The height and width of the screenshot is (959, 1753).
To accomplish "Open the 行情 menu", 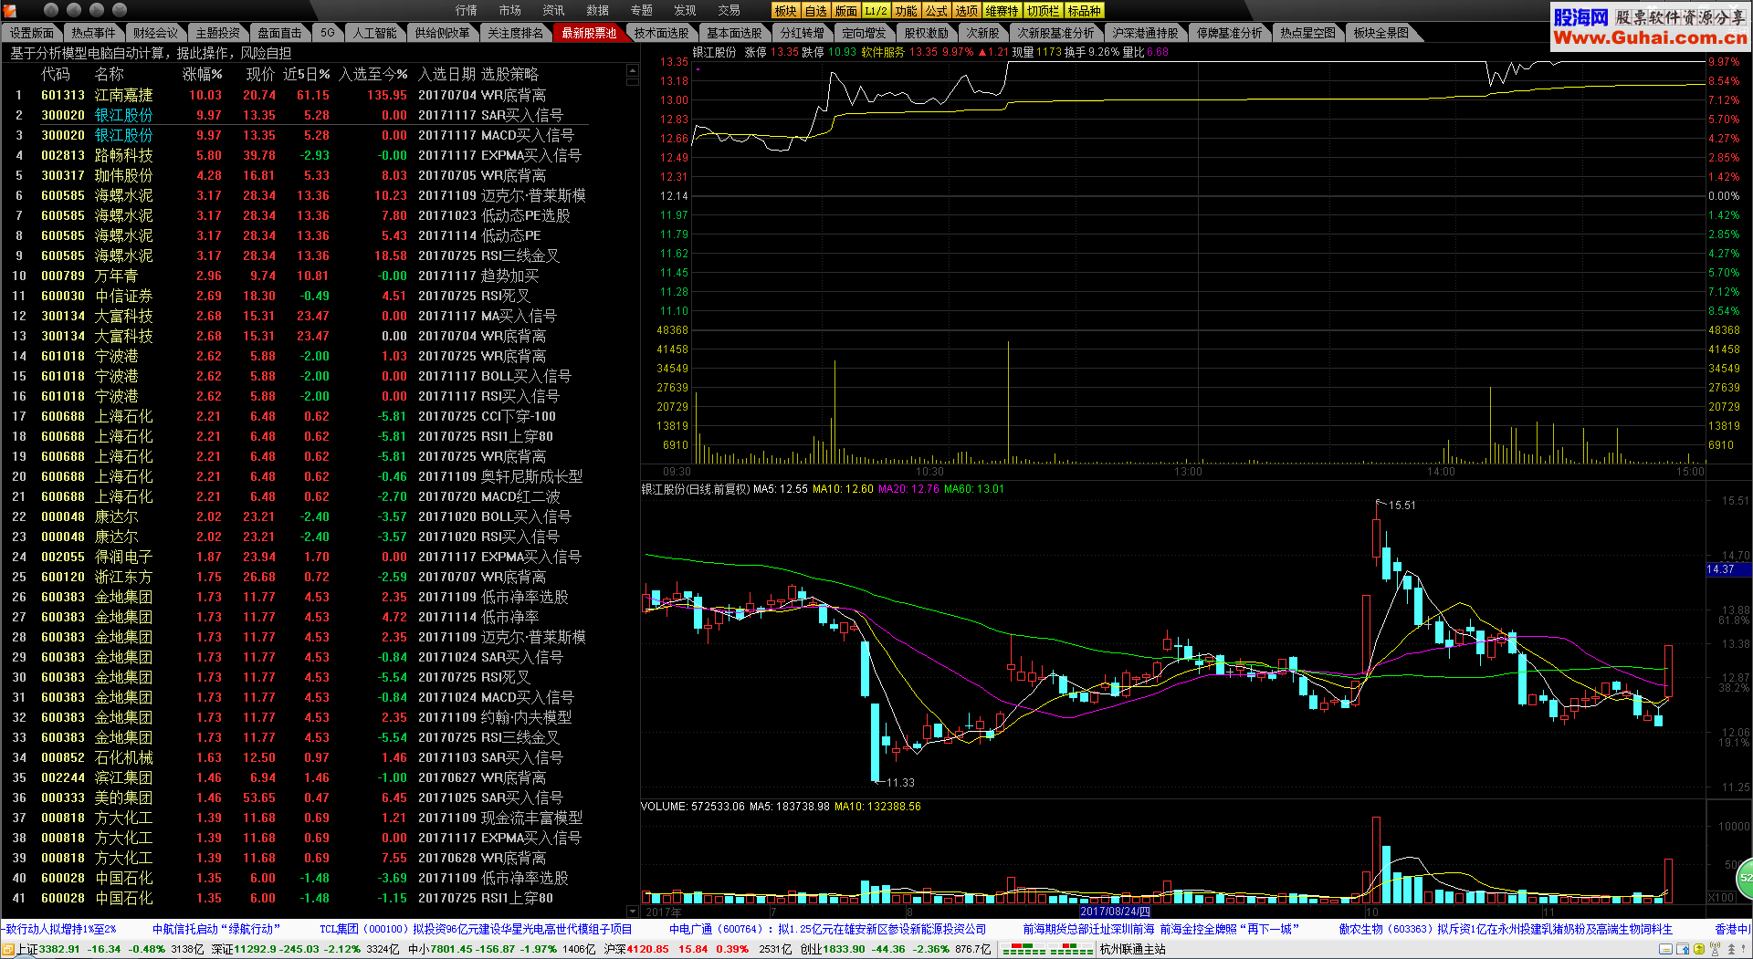I will [x=466, y=10].
